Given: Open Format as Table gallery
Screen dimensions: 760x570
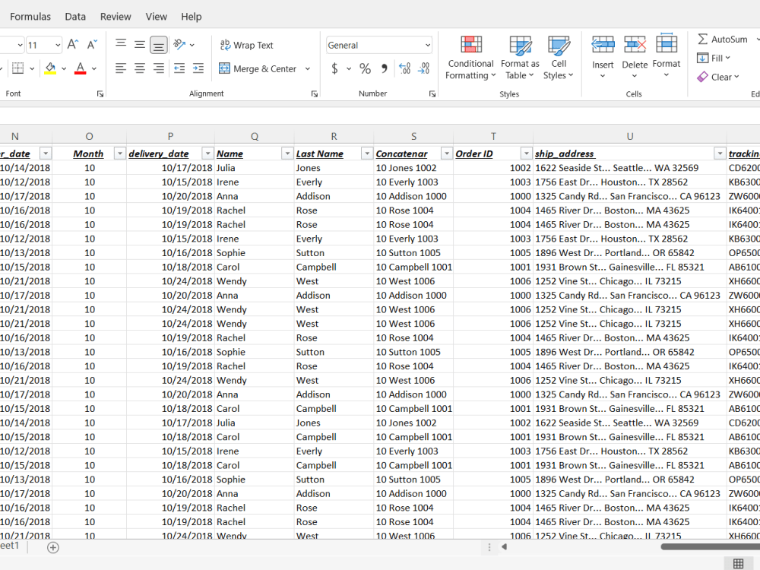Looking at the screenshot, I should tap(520, 58).
